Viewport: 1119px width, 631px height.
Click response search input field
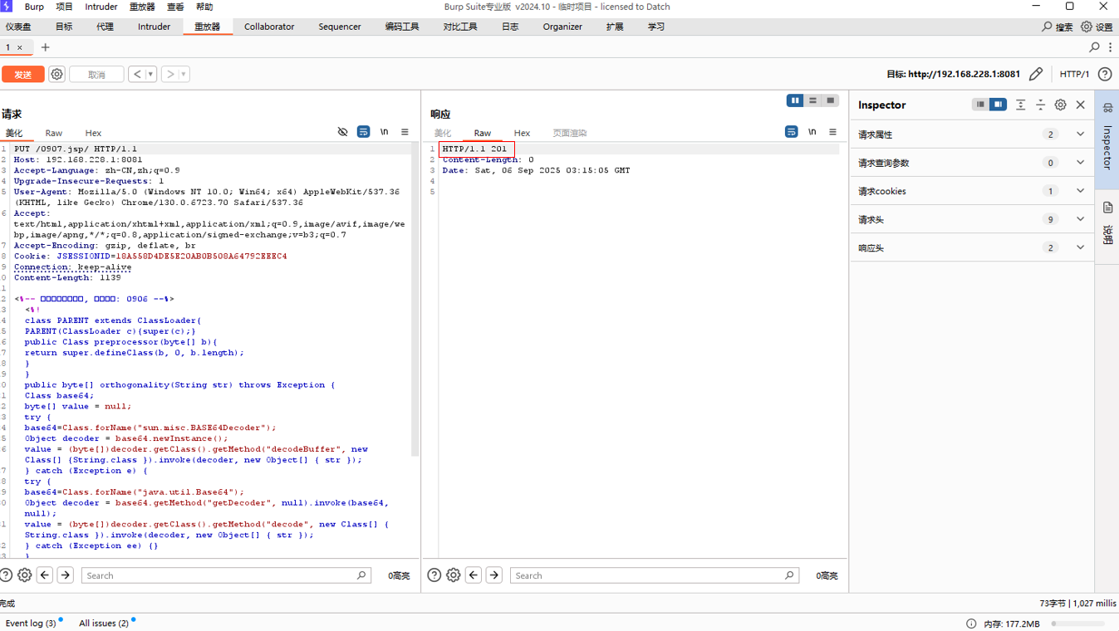point(654,575)
